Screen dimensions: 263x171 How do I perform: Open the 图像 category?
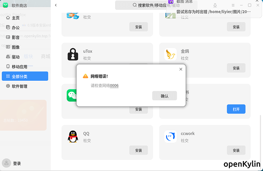25,47
